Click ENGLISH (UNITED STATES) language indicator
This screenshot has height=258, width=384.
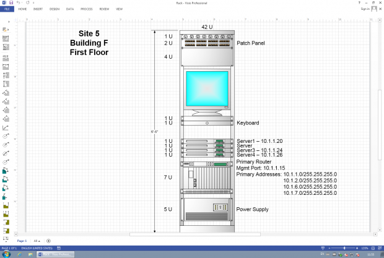(37, 248)
